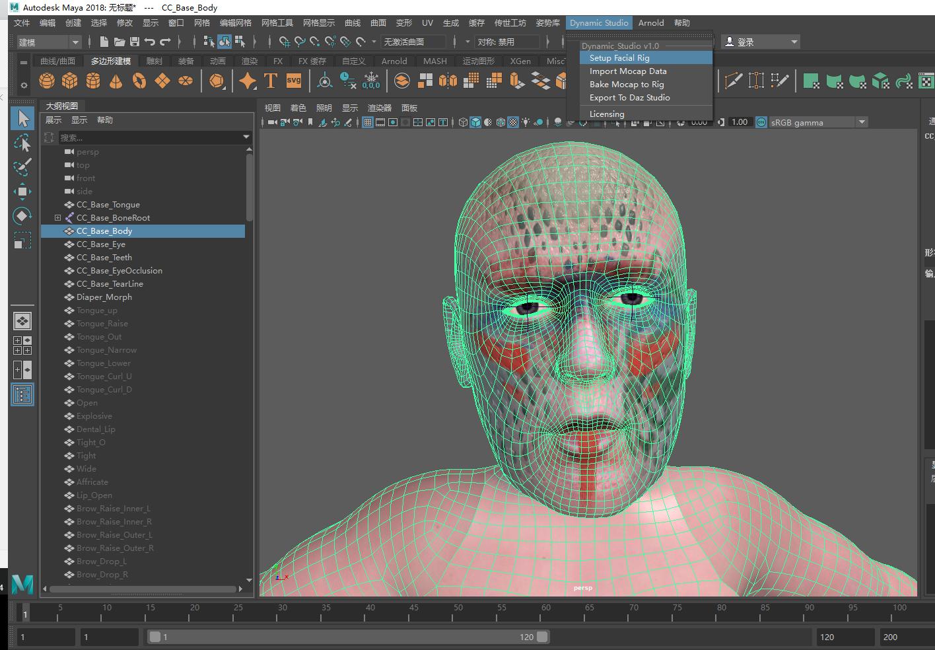Click the SVG import shelf icon
This screenshot has height=650, width=935.
tap(294, 81)
